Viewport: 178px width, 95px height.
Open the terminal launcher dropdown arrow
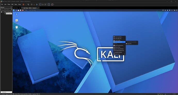point(26,10)
